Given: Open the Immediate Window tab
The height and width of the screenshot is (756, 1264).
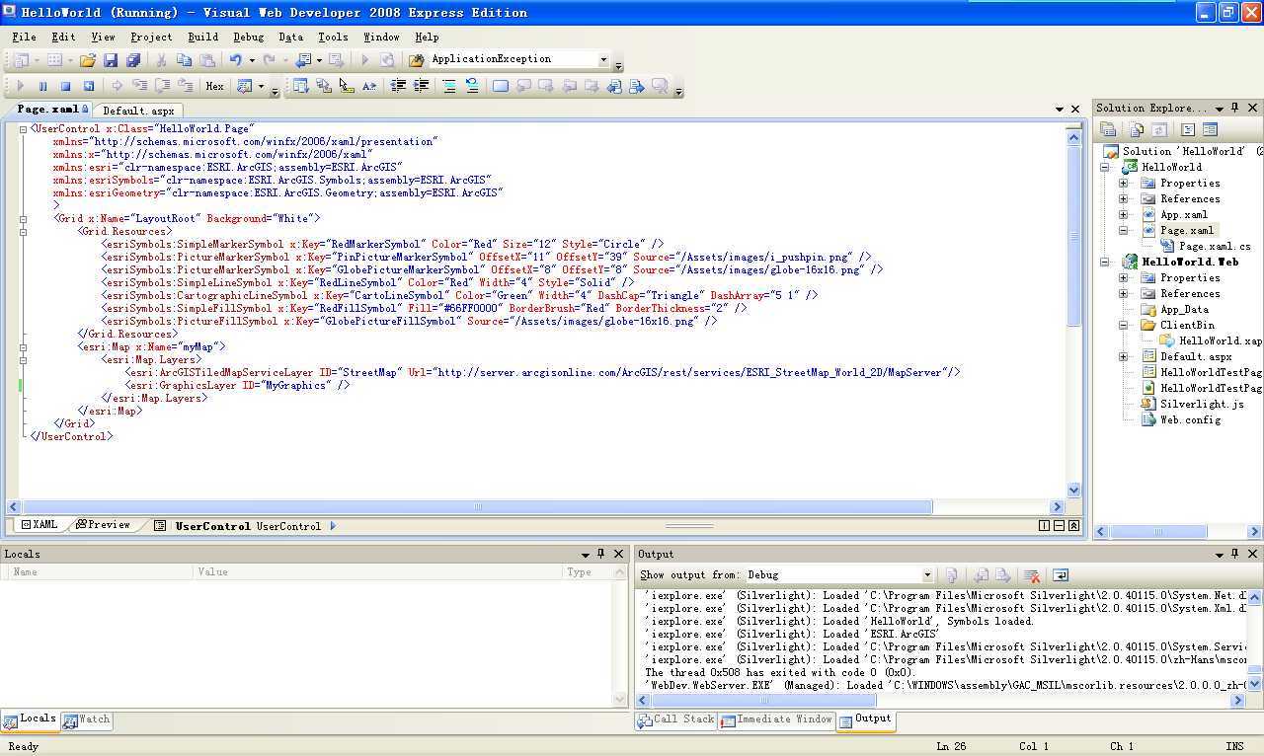Looking at the screenshot, I should pos(777,719).
